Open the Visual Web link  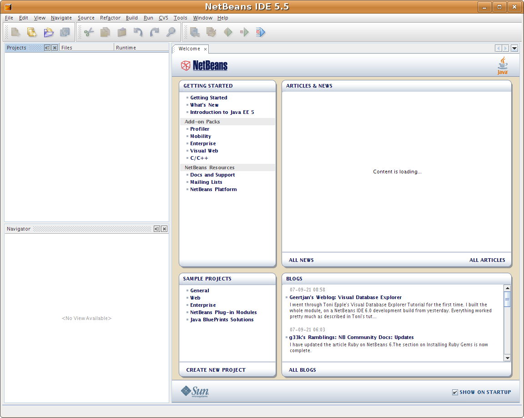click(204, 151)
